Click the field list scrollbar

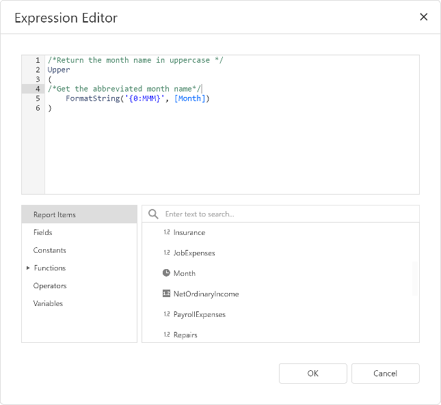coord(415,277)
